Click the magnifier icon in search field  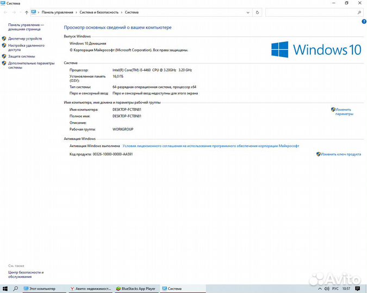pyautogui.click(x=359, y=12)
